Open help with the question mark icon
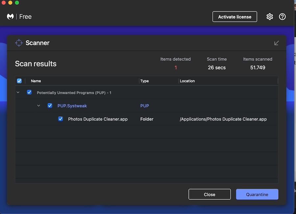This screenshot has height=214, width=296. 282,17
